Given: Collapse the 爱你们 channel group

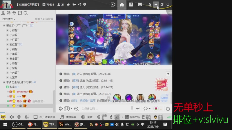Looking at the screenshot, I should point(4,25).
